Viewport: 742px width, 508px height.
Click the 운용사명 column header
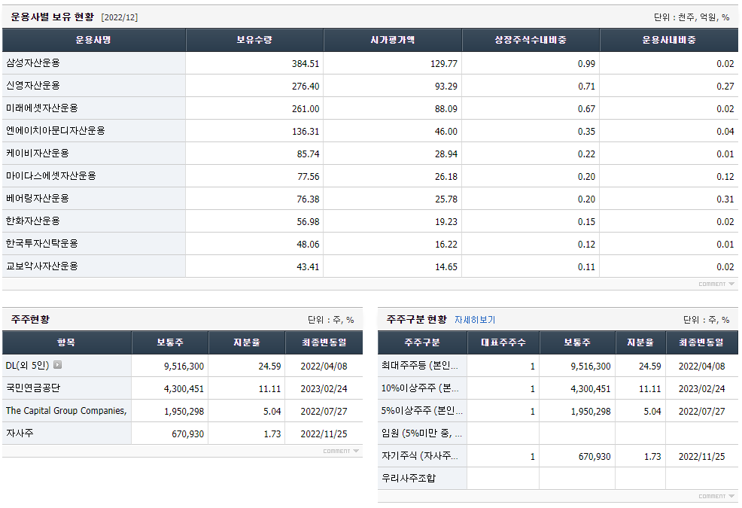(x=93, y=40)
